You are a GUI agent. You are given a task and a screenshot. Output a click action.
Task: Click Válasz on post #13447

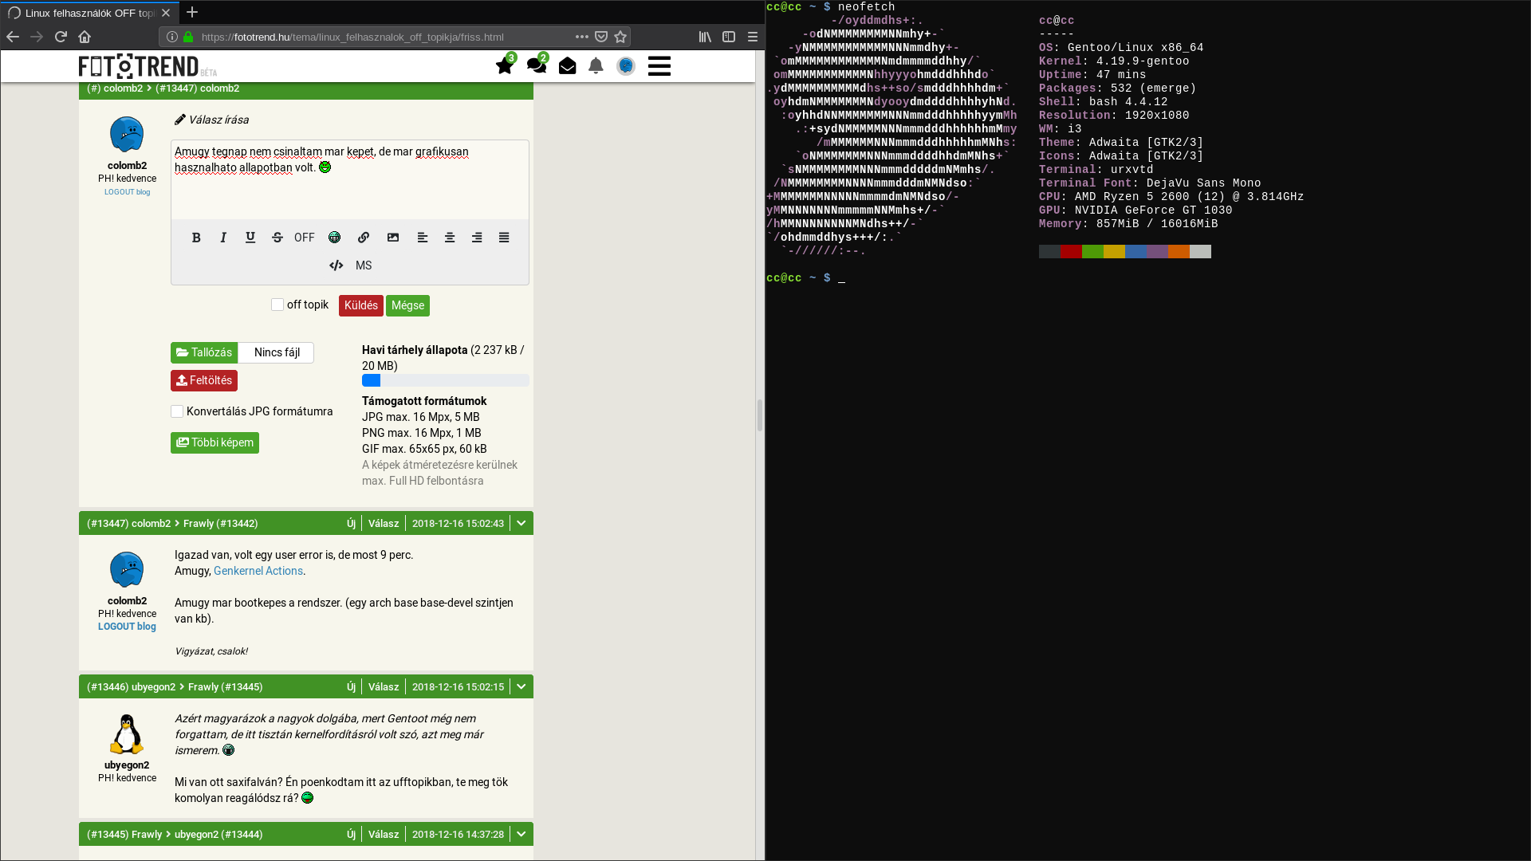384,523
